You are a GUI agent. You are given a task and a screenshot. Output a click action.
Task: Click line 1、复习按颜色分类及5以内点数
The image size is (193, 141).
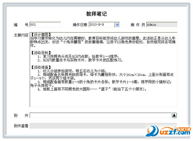coord(78,57)
